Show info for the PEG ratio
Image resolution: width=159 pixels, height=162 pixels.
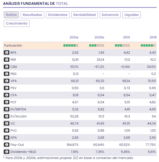coord(7,74)
